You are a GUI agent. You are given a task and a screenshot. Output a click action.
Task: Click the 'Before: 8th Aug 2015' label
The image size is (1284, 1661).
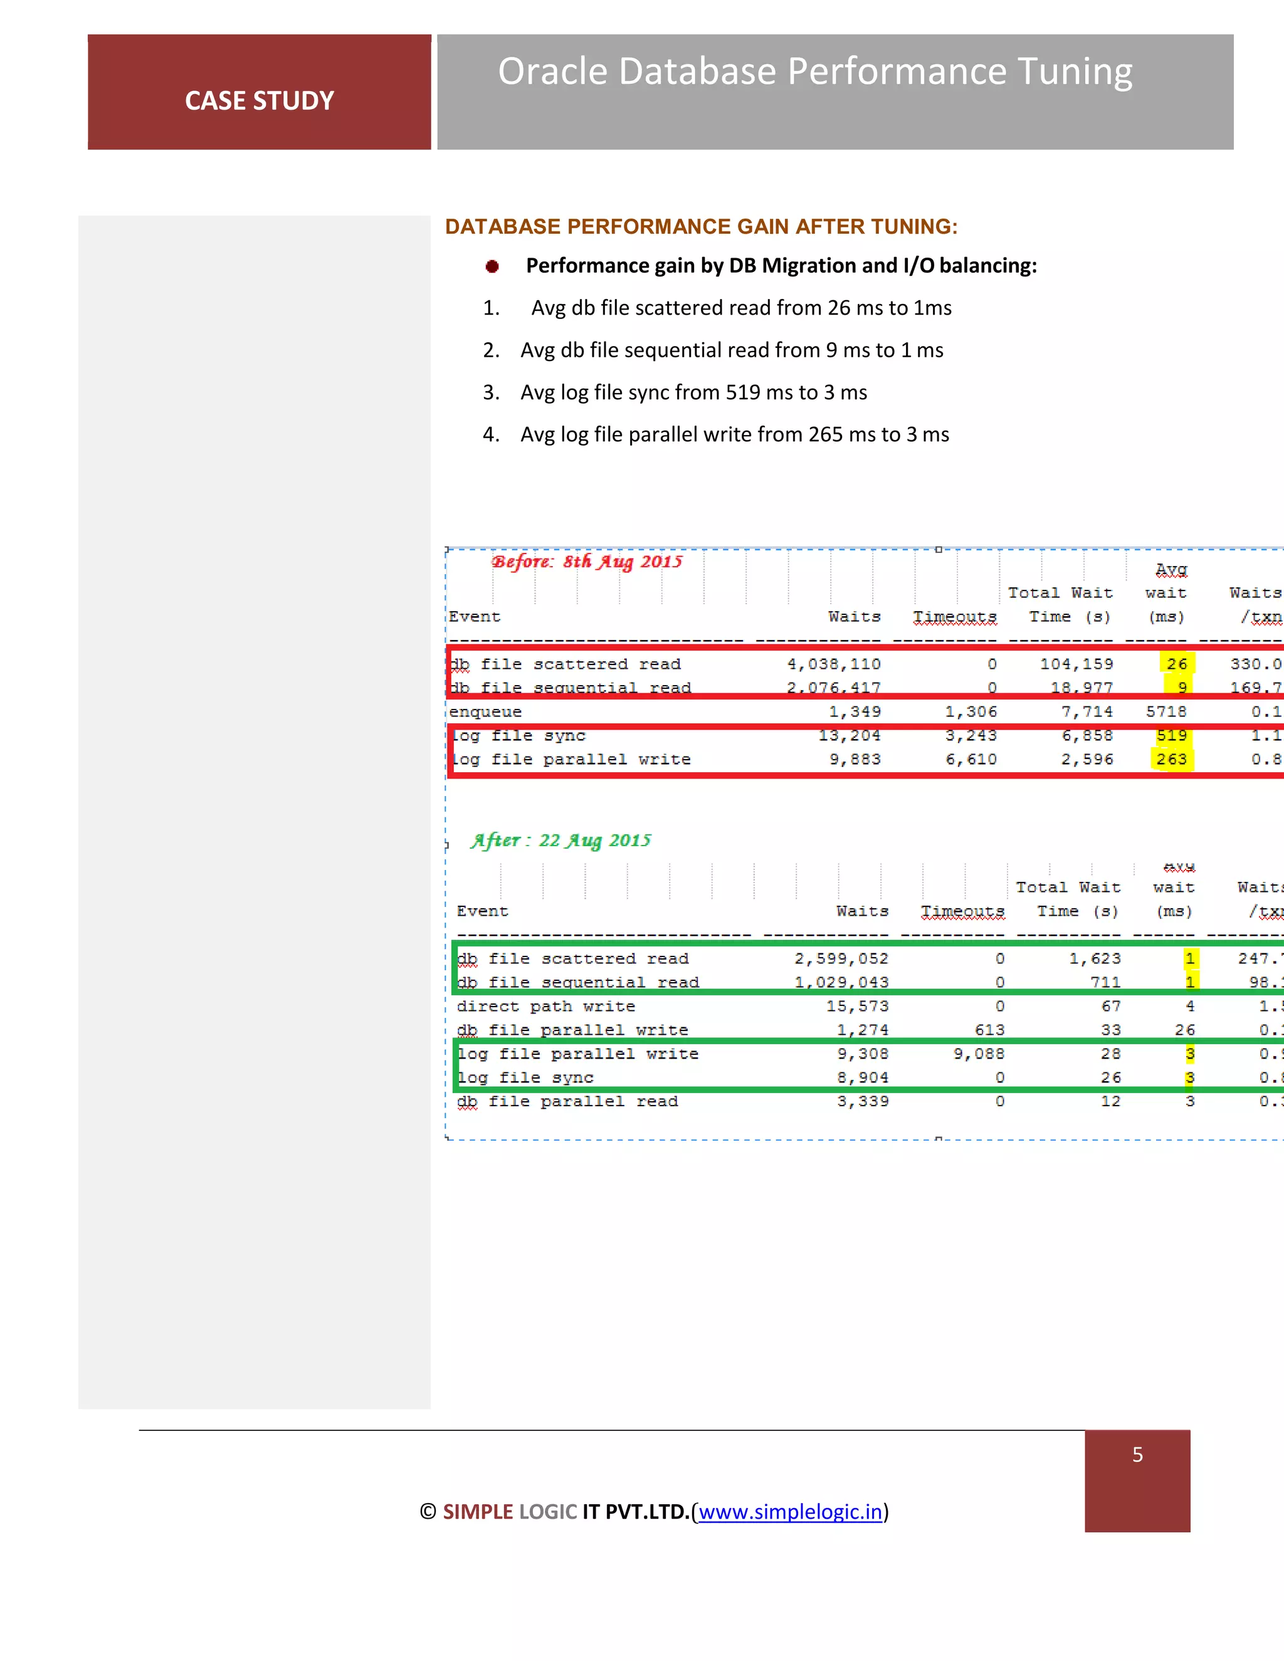coord(587,562)
